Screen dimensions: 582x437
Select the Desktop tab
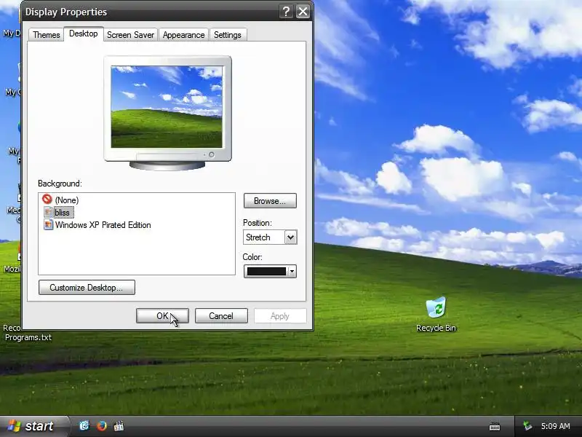(84, 34)
